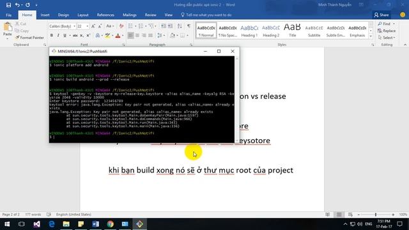Viewport: 409px width, 230px height.
Task: Open the borders dropdown
Action: coord(187,36)
